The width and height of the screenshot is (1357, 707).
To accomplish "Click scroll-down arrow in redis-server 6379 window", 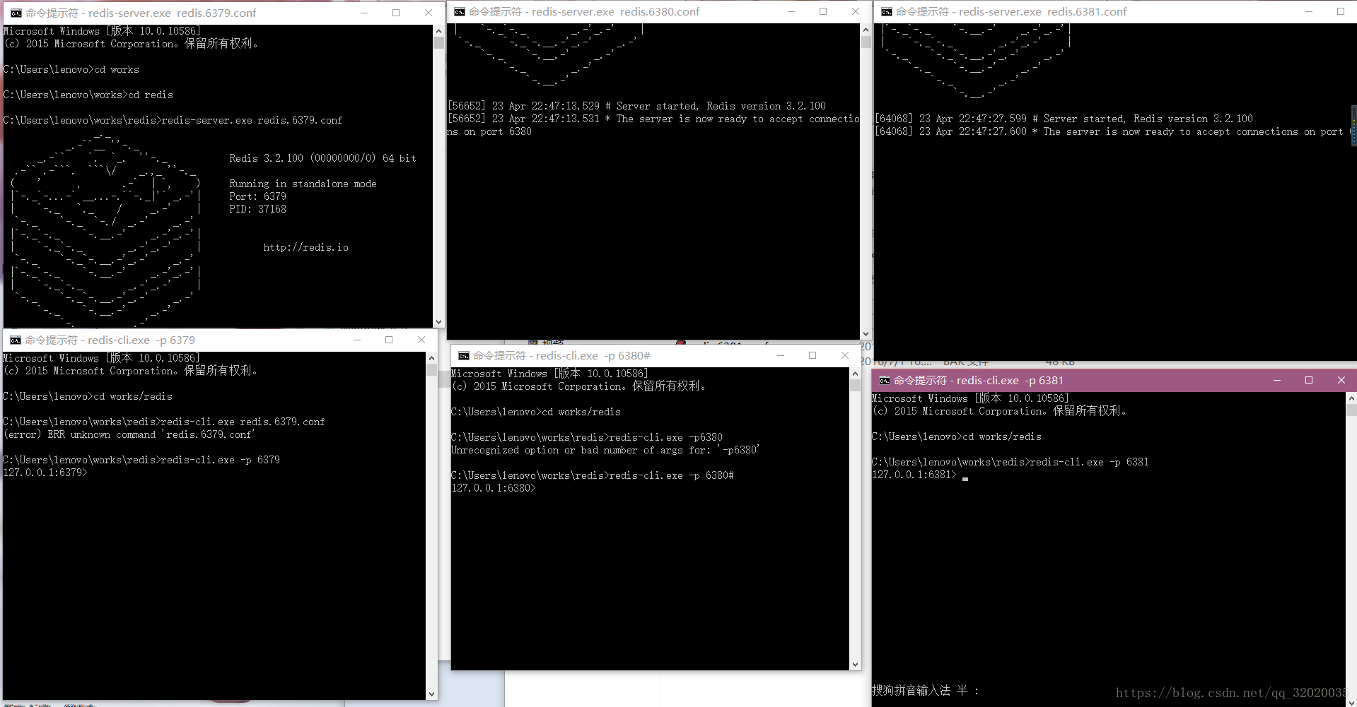I will [x=438, y=321].
